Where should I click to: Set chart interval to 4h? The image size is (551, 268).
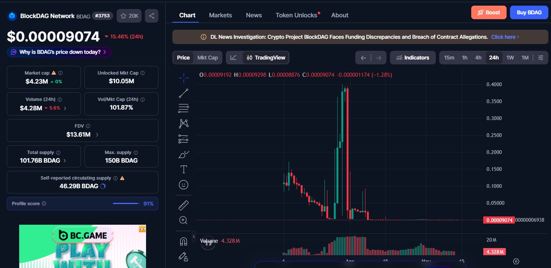pyautogui.click(x=478, y=58)
